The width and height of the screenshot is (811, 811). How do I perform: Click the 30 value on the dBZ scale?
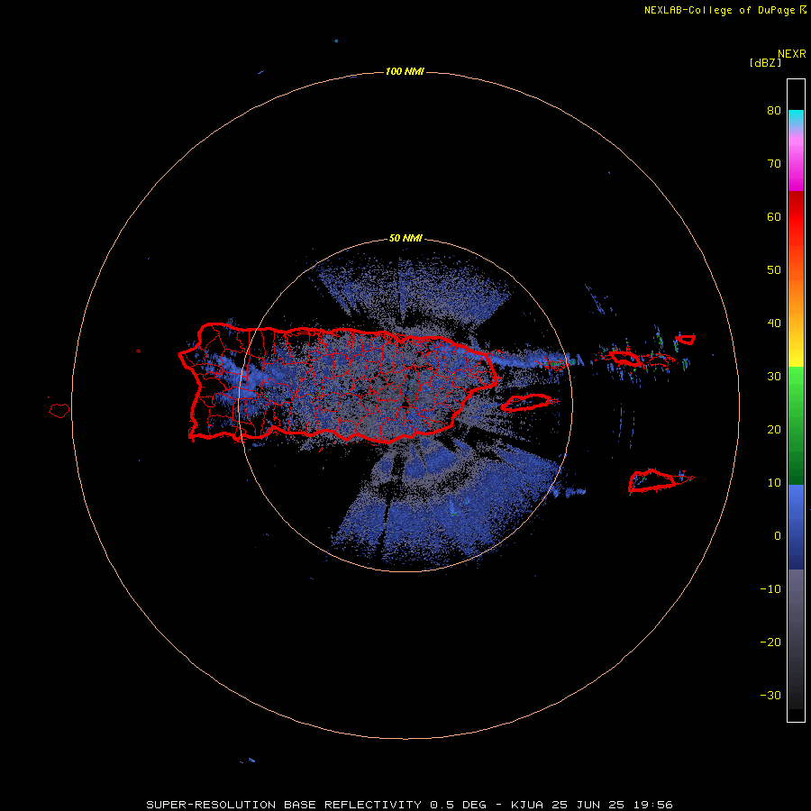[x=774, y=377]
